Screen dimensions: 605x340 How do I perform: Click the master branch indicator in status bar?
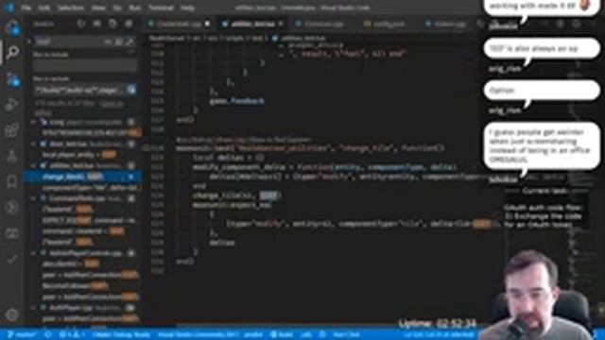click(x=21, y=334)
